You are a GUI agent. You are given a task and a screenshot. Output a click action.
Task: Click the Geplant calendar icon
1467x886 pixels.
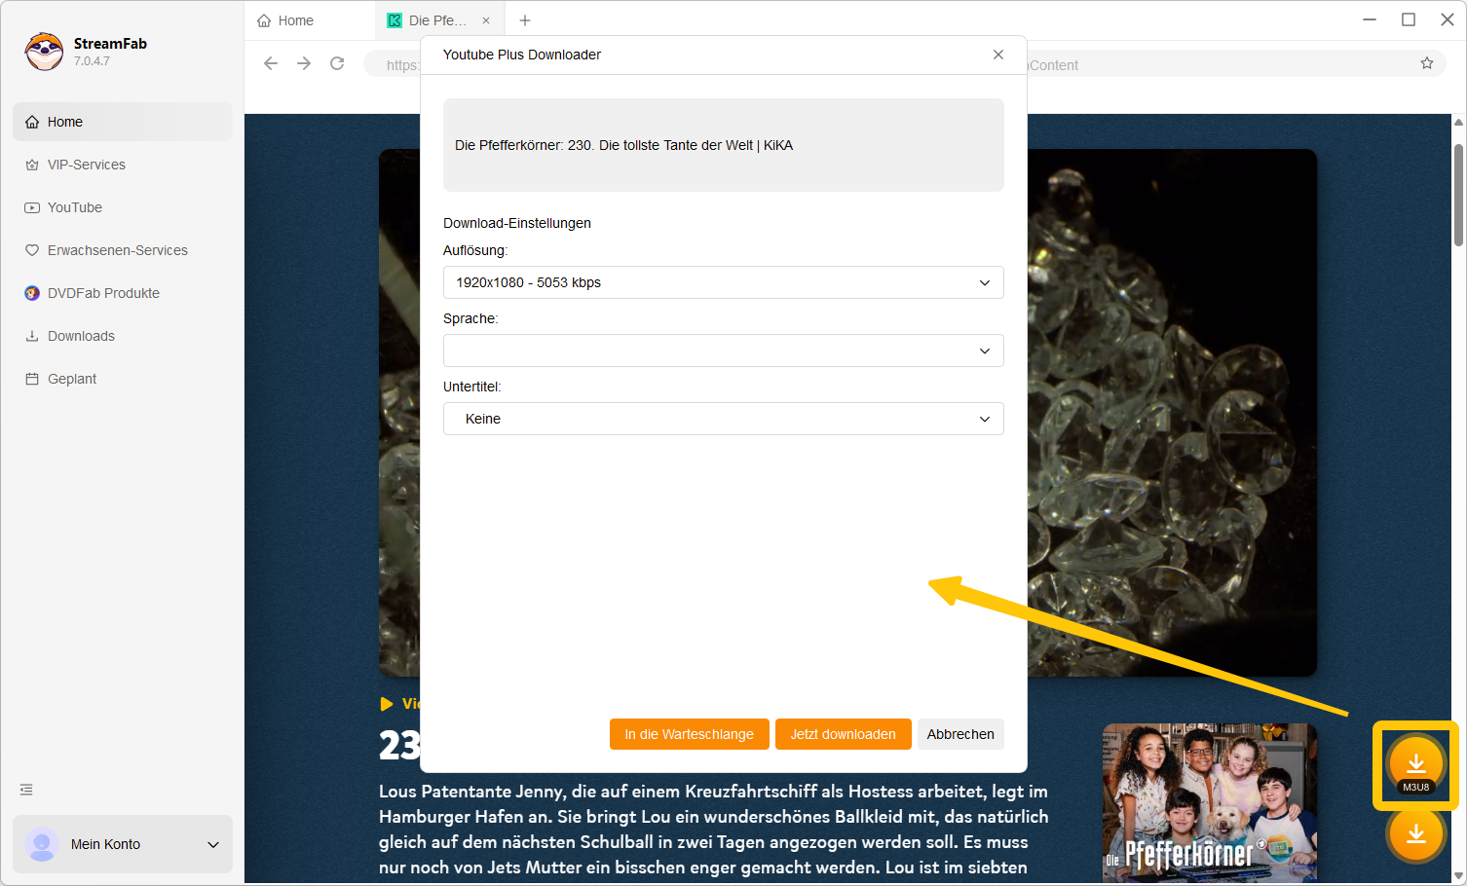tap(32, 379)
